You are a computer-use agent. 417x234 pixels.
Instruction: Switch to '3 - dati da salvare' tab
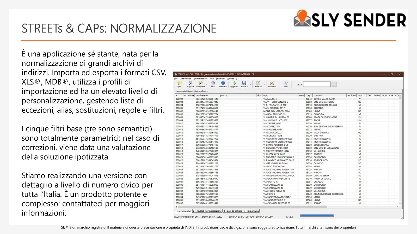tap(233, 211)
